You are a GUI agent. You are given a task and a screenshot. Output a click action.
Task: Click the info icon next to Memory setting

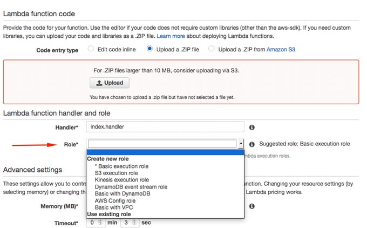252,206
